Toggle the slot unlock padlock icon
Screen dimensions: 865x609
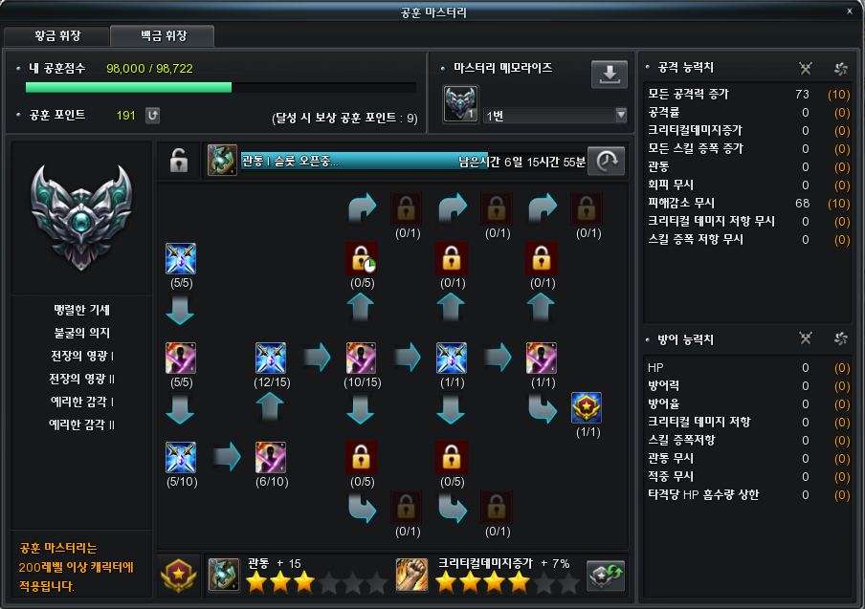[x=179, y=161]
